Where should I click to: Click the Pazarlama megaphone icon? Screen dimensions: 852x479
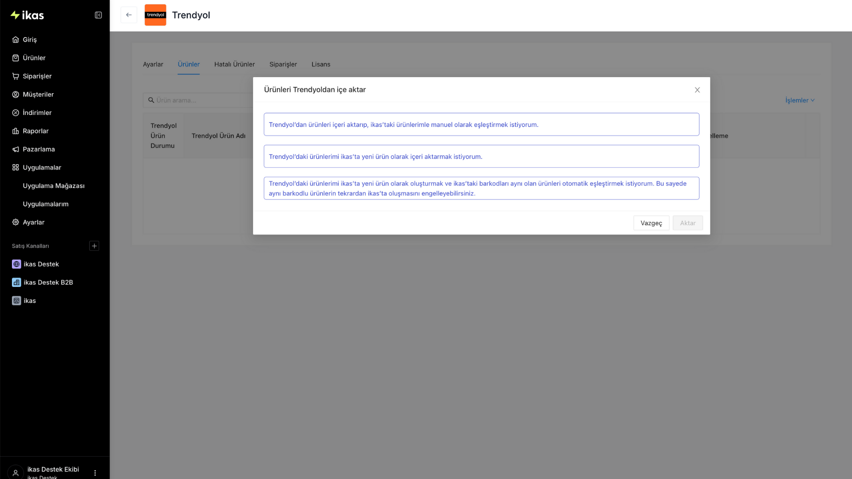pos(16,149)
